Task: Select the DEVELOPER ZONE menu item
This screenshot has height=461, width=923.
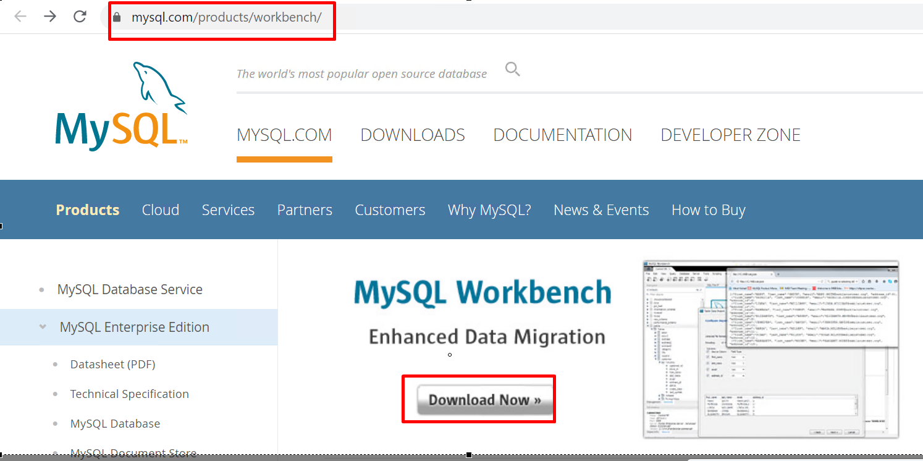Action: point(730,135)
